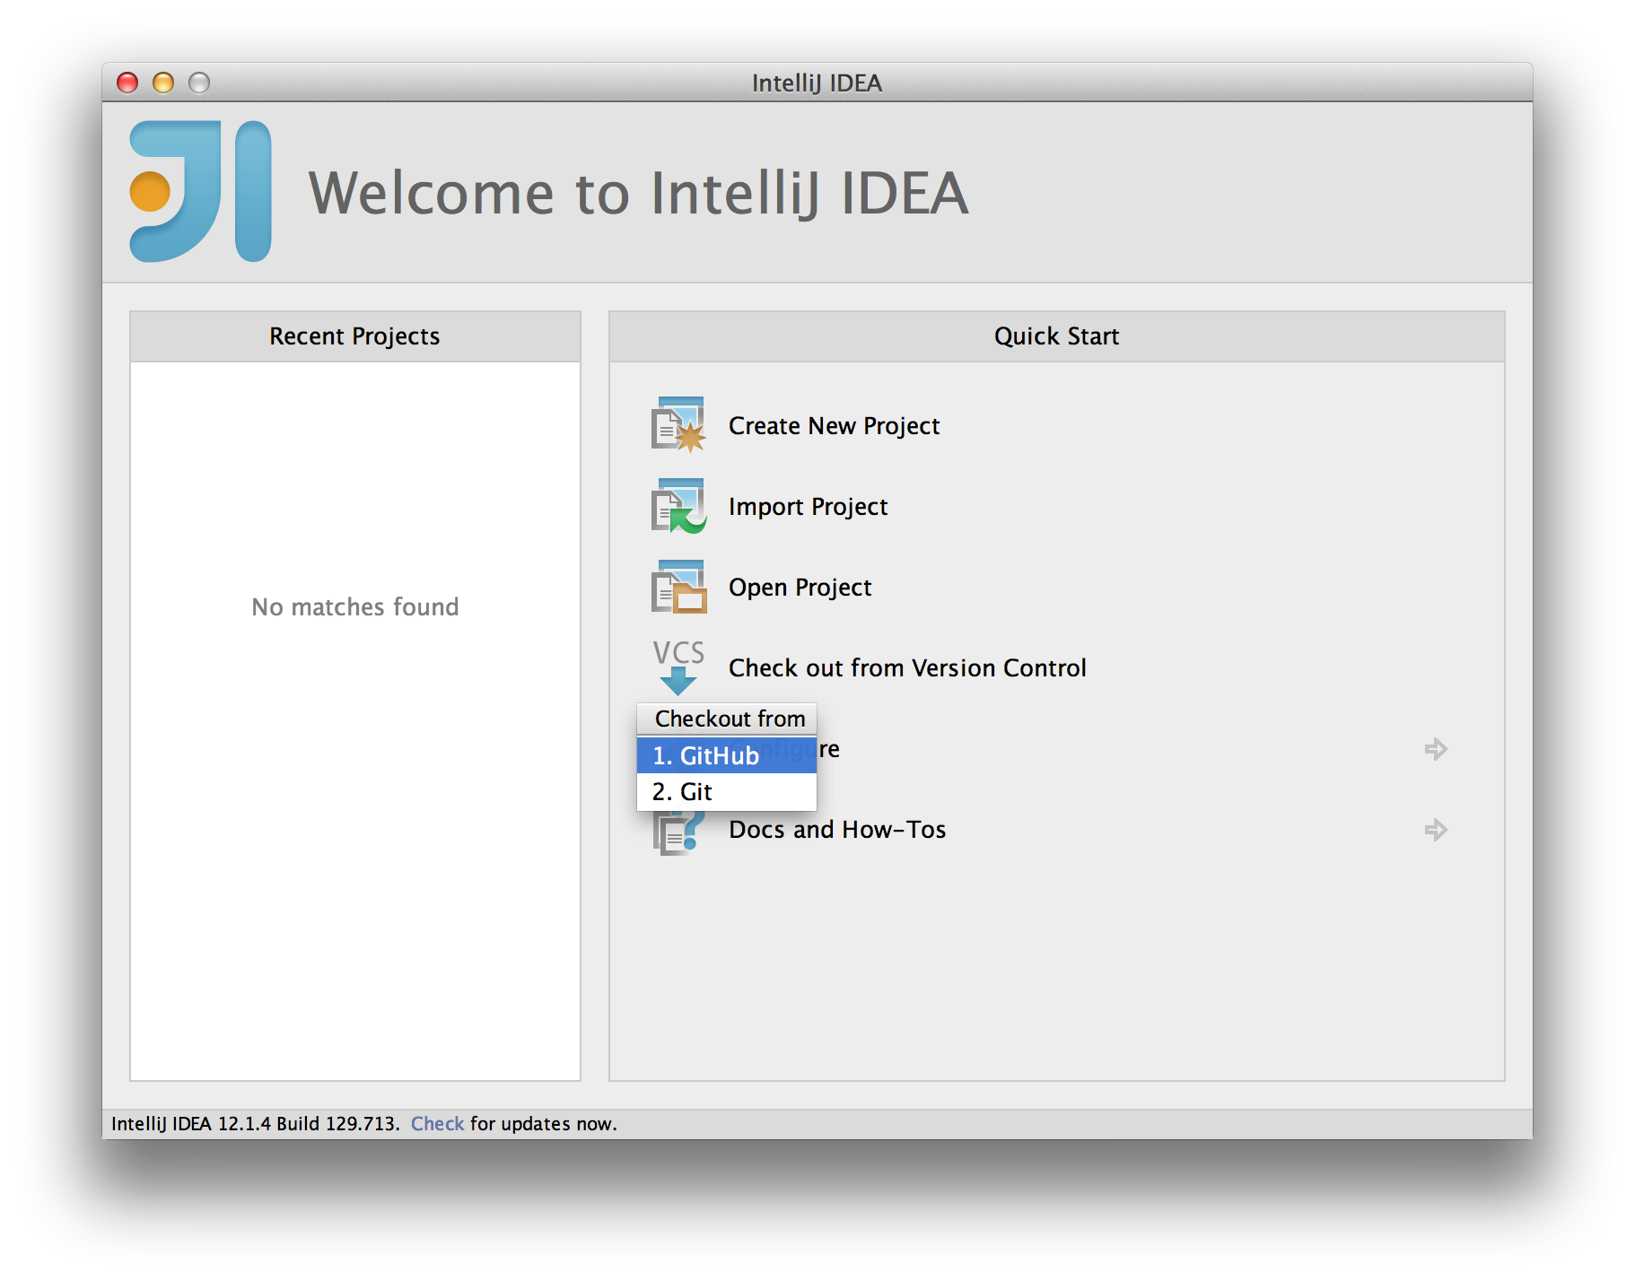This screenshot has width=1635, height=1281.
Task: Expand the Docs and How-Tos arrow
Action: [1436, 830]
